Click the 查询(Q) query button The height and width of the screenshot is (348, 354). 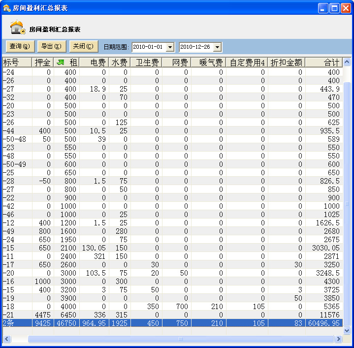tap(20, 46)
